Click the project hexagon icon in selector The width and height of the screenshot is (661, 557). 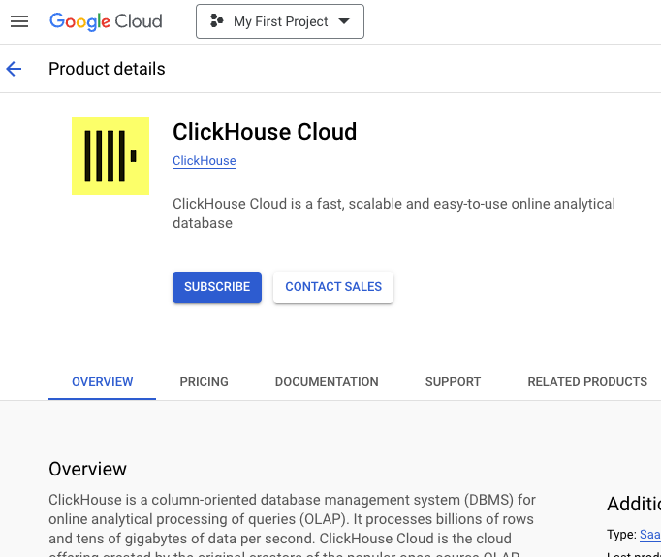[217, 21]
